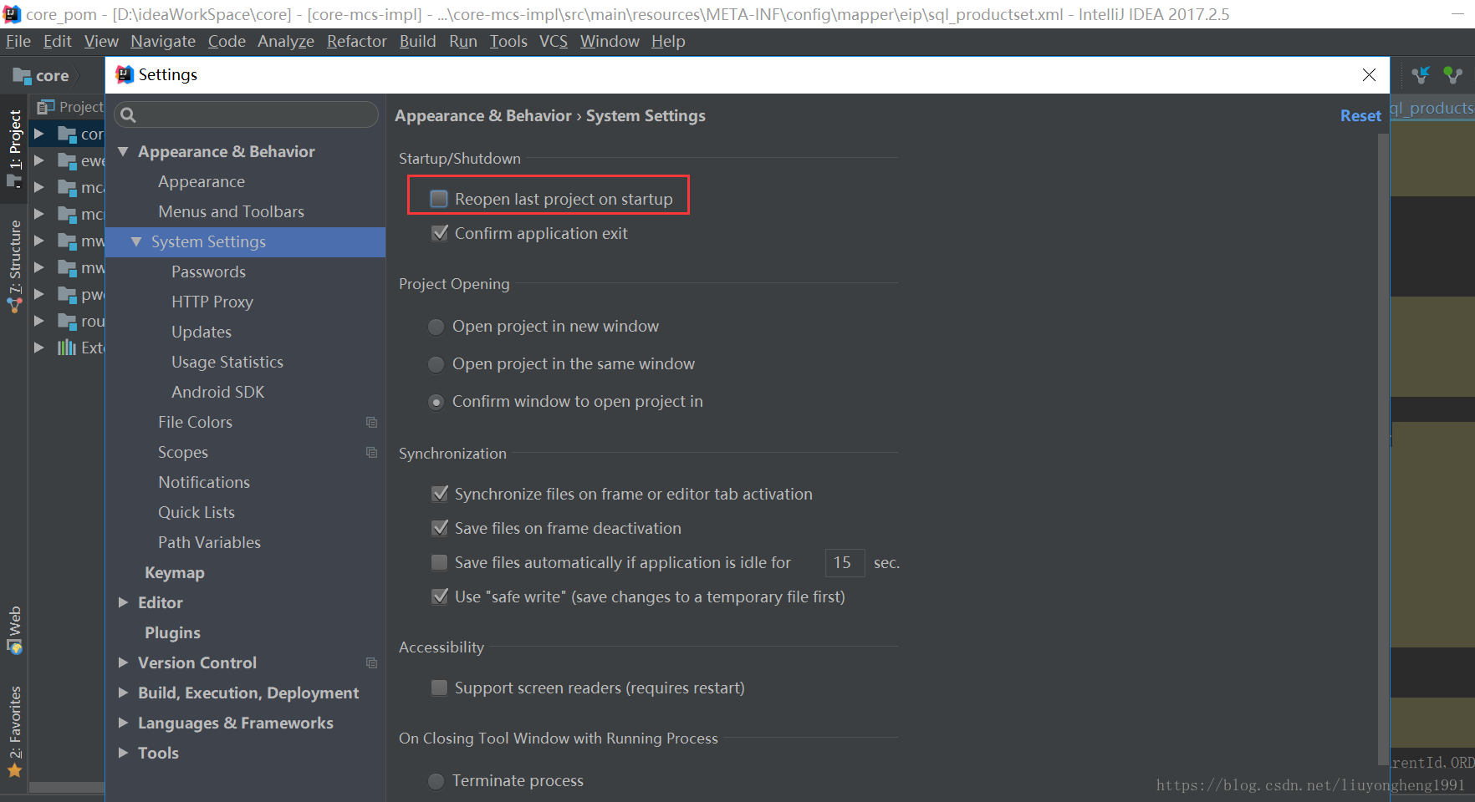The image size is (1475, 802).
Task: Expand Build, Execution, Deployment arrow
Action: tap(123, 693)
